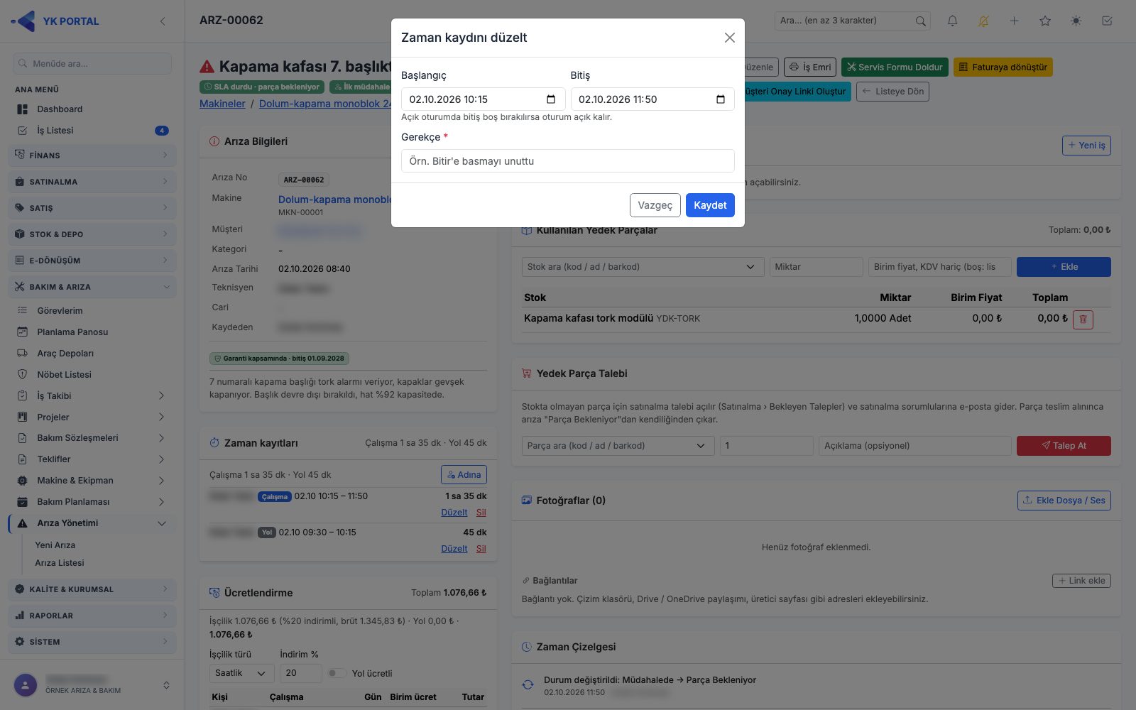The height and width of the screenshot is (710, 1136).
Task: Collapse the BAKIM & ARIZA section
Action: [92, 287]
